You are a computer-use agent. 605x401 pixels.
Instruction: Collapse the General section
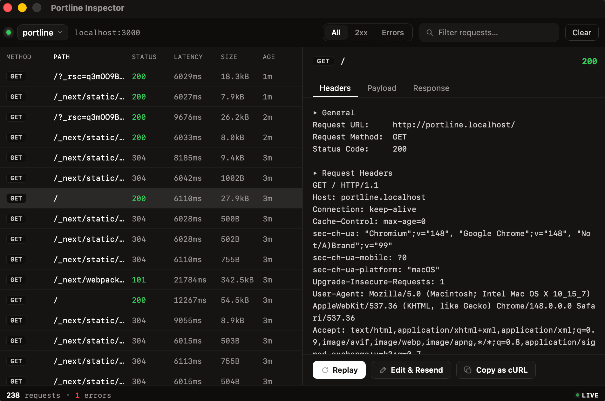[x=334, y=112]
